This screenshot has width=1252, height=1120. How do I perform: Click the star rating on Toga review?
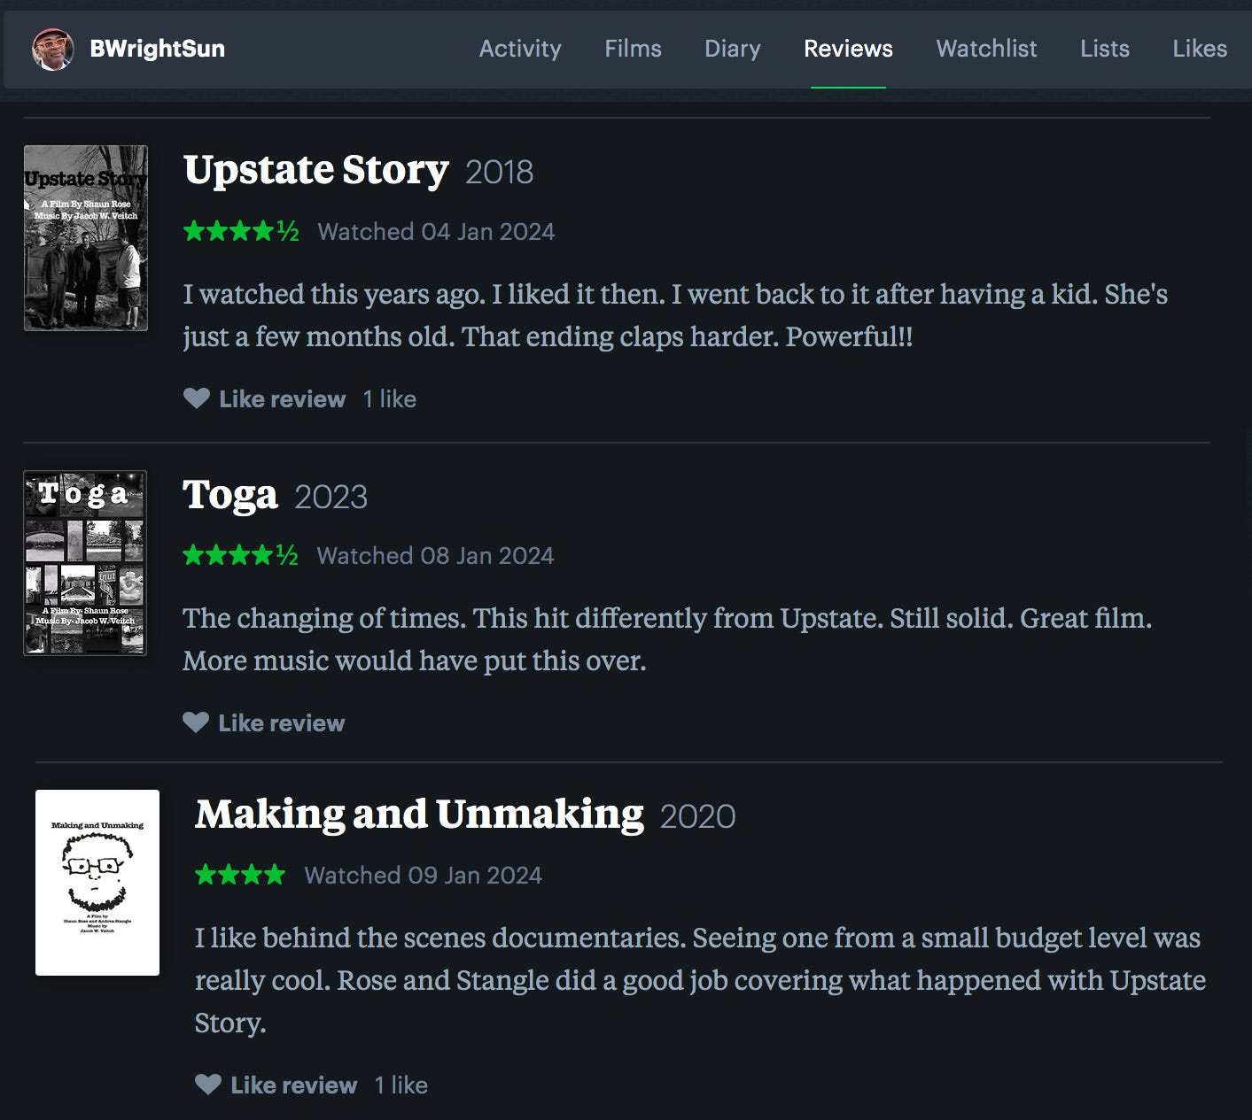point(240,556)
